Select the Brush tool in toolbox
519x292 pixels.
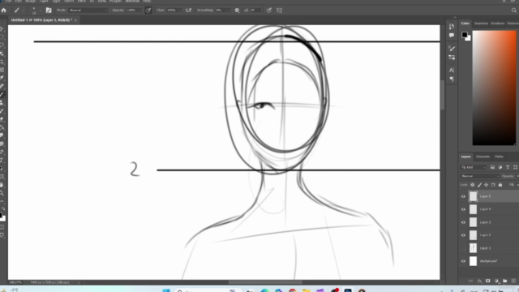pyautogui.click(x=2, y=95)
